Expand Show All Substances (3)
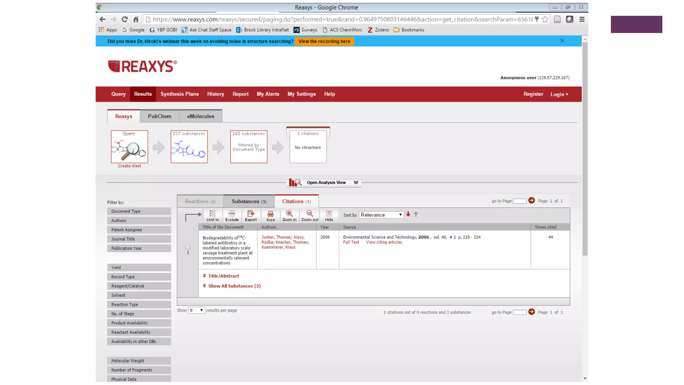This screenshot has width=684, height=385. click(x=234, y=286)
